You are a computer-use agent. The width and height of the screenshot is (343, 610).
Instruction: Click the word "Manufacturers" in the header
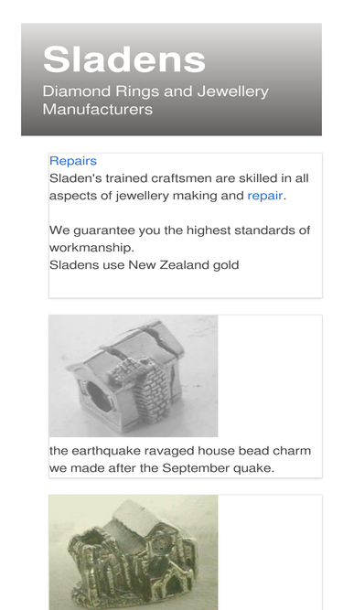[97, 109]
